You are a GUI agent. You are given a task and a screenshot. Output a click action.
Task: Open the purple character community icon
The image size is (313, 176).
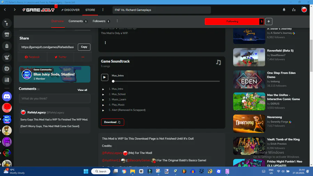(x=7, y=142)
